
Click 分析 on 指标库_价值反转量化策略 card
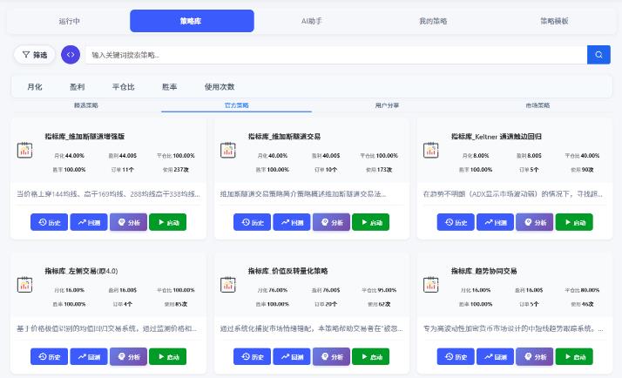(331, 356)
